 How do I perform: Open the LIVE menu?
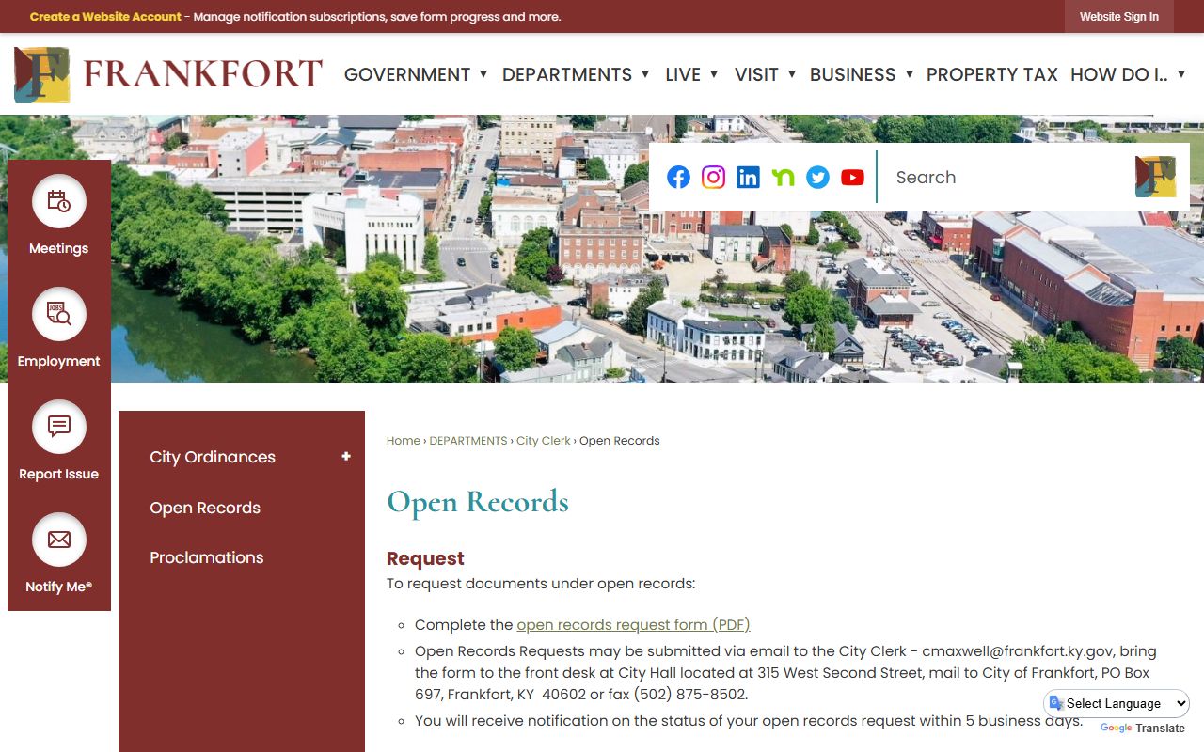(x=683, y=74)
